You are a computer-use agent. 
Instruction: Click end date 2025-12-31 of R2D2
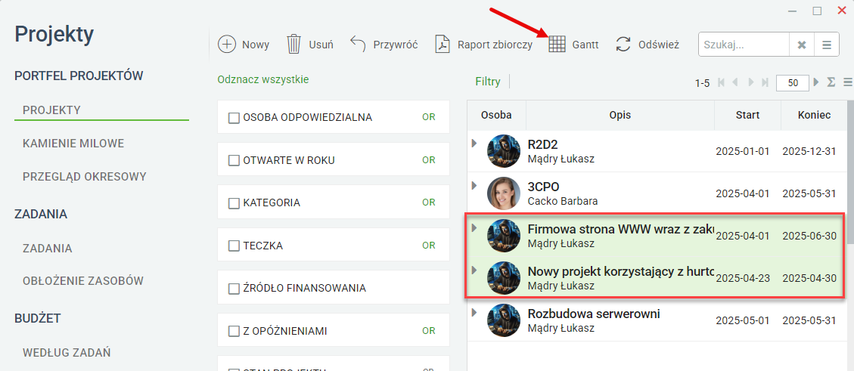point(809,151)
